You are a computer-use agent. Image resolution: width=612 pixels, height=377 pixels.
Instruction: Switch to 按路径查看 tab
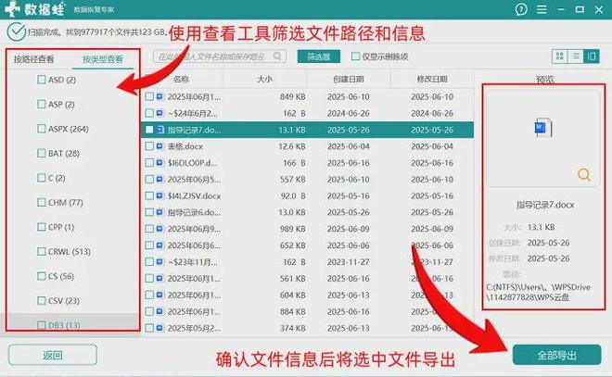point(34,59)
